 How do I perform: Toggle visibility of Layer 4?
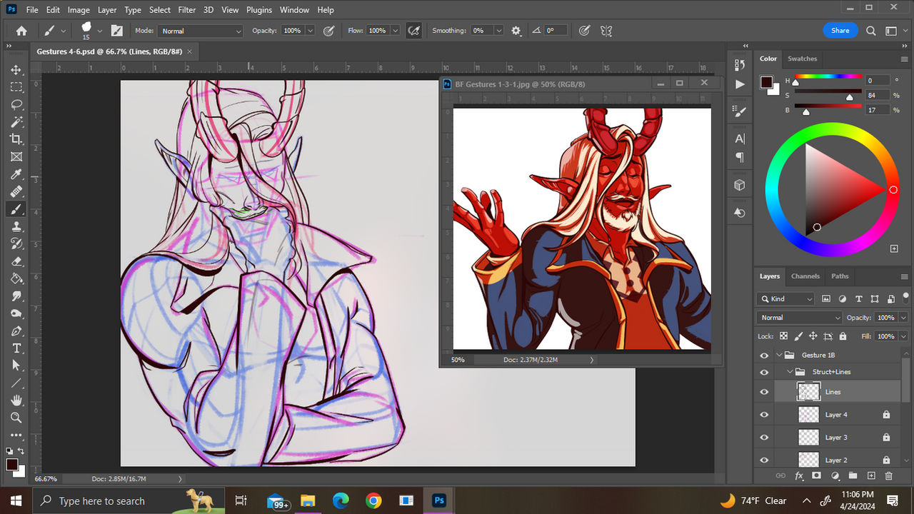click(764, 414)
